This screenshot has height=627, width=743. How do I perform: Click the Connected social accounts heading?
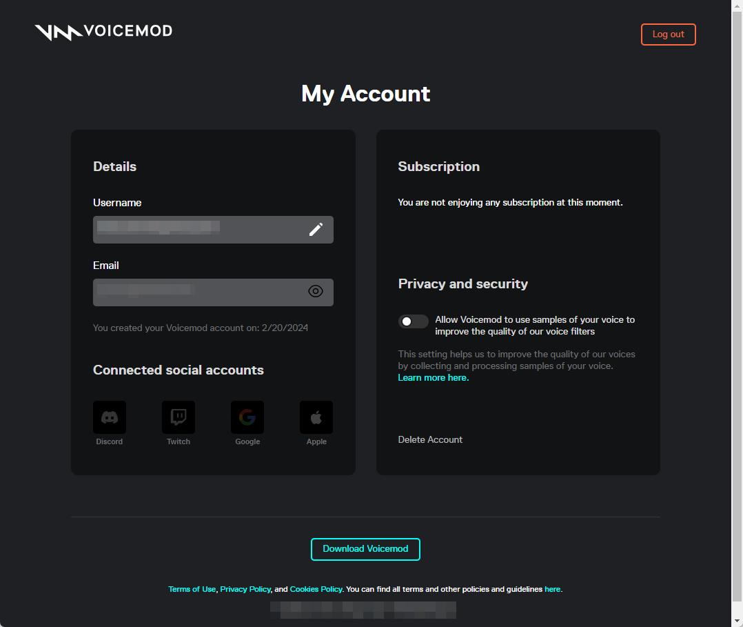[x=178, y=370]
